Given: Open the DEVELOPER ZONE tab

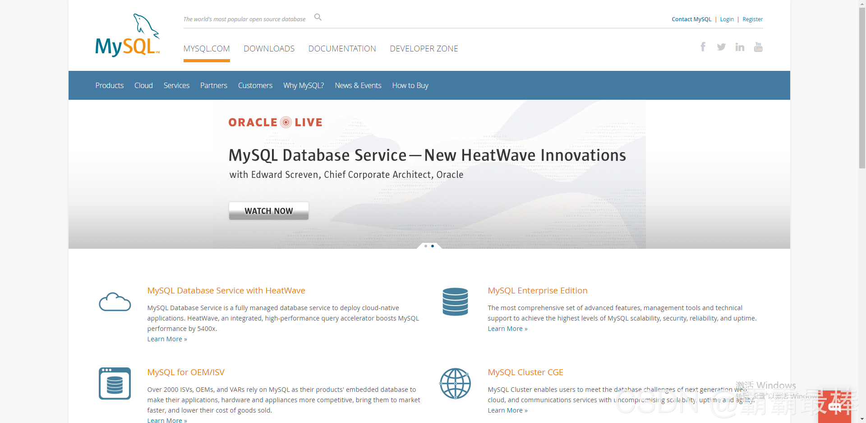Looking at the screenshot, I should (x=424, y=49).
